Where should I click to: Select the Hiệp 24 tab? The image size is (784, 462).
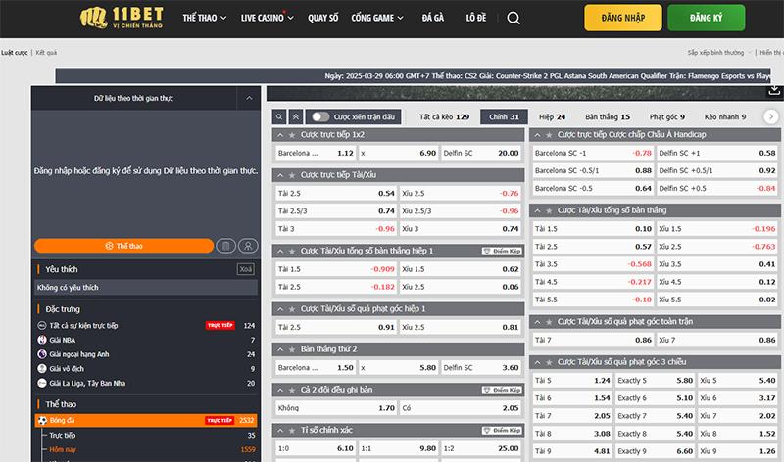(x=552, y=115)
